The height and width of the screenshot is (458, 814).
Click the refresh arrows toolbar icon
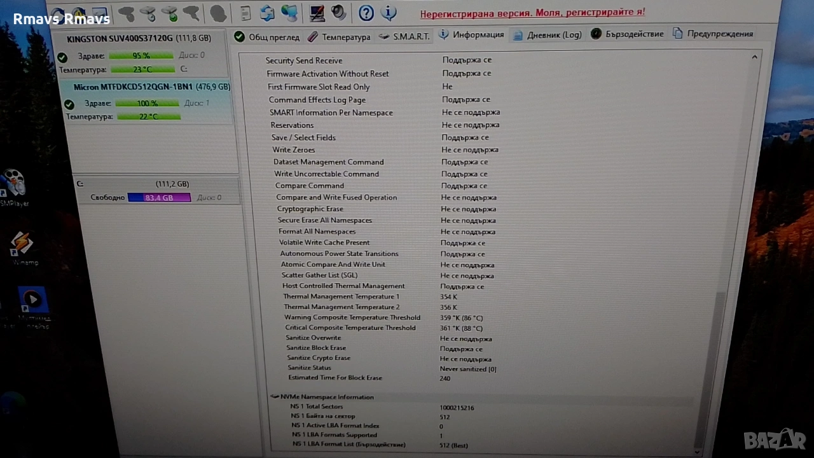pyautogui.click(x=268, y=13)
